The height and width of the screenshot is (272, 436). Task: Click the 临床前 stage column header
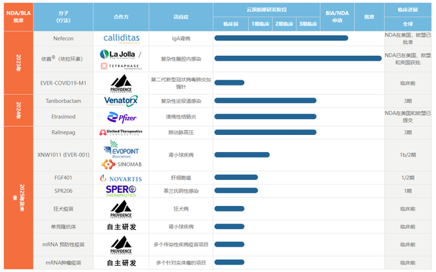tap(231, 24)
